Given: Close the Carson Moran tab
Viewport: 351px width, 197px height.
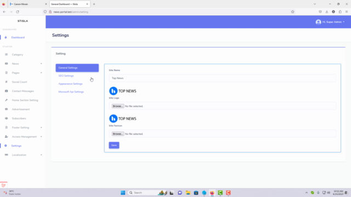Looking at the screenshot, I should pyautogui.click(x=46, y=4).
